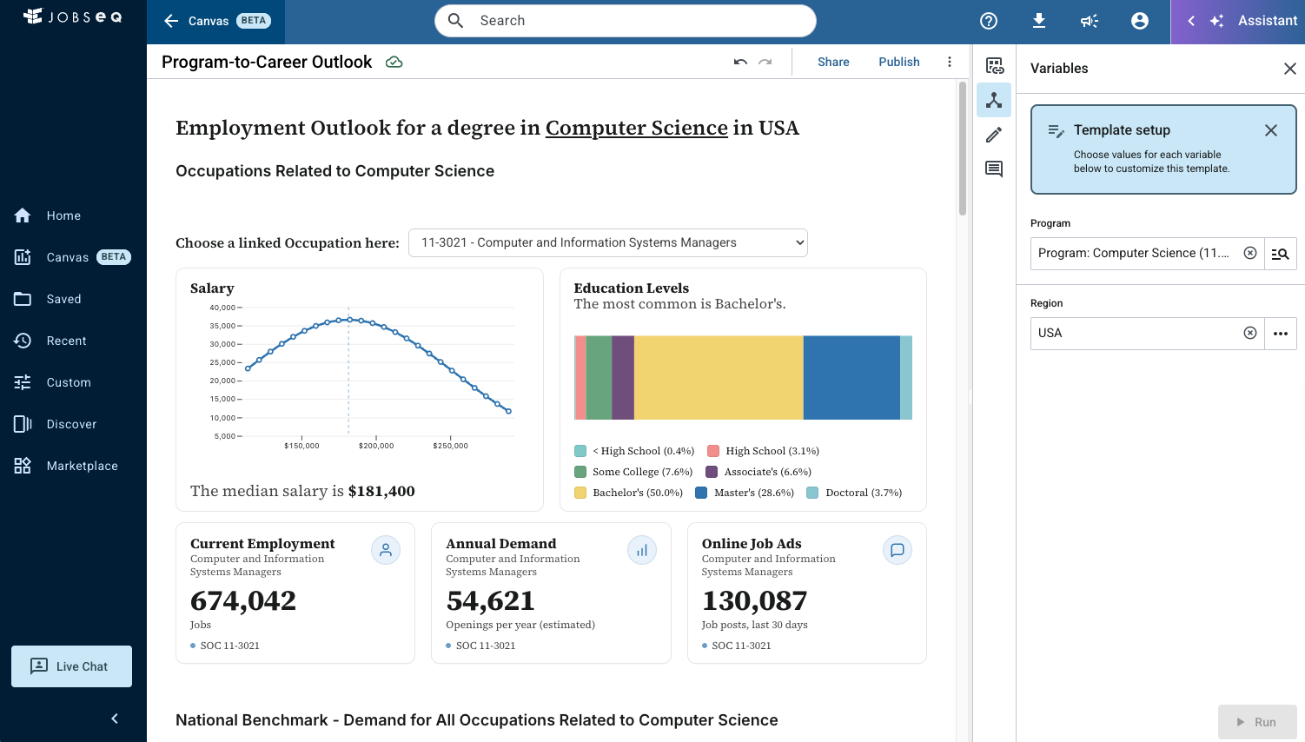Viewport: 1305px width, 742px height.
Task: Click the Bachelor's yellow bar segment
Action: pyautogui.click(x=719, y=378)
